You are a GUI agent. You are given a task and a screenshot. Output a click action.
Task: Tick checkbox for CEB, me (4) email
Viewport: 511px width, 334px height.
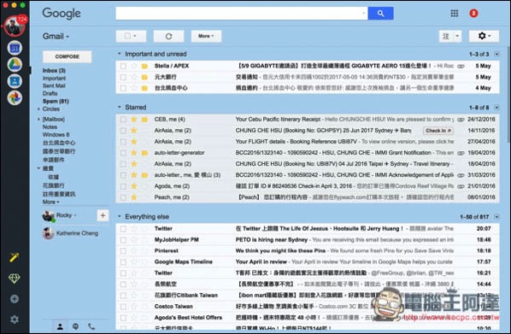[123, 120]
